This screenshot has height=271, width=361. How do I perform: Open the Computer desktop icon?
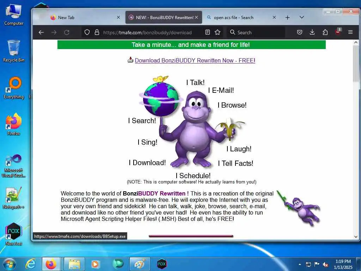coord(14,14)
